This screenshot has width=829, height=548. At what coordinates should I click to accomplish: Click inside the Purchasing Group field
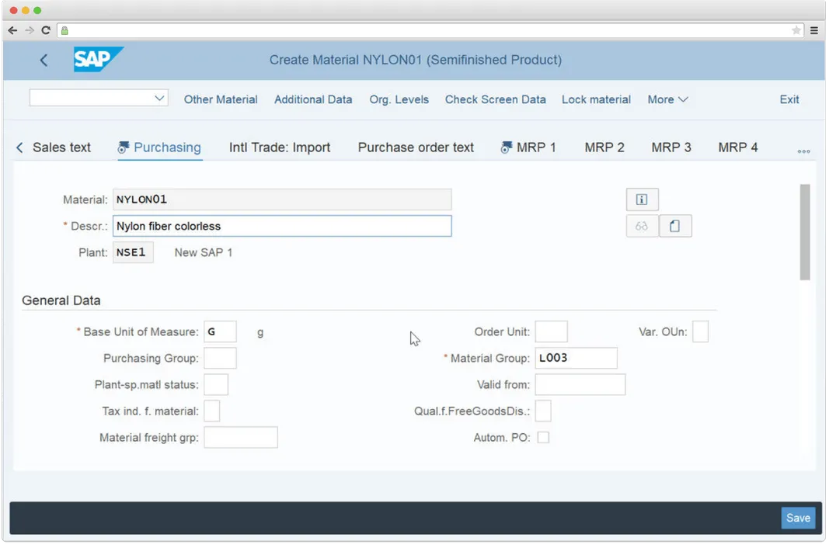click(x=220, y=358)
